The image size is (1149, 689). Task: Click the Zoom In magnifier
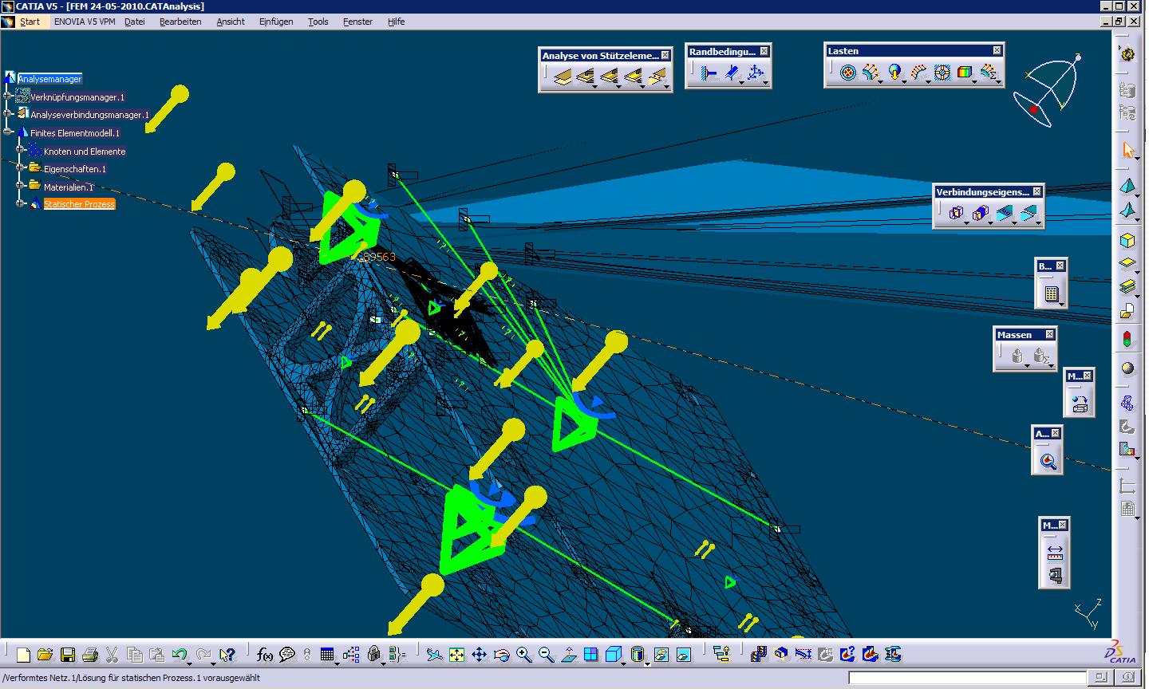523,656
